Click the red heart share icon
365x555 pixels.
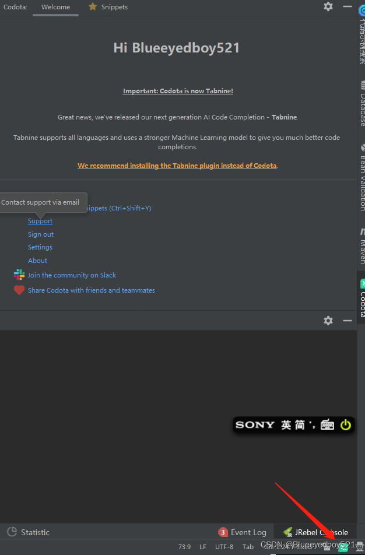coord(19,290)
